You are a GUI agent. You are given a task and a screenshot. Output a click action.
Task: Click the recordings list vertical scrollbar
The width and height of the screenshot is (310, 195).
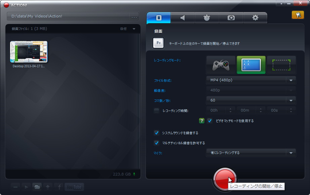(139, 101)
